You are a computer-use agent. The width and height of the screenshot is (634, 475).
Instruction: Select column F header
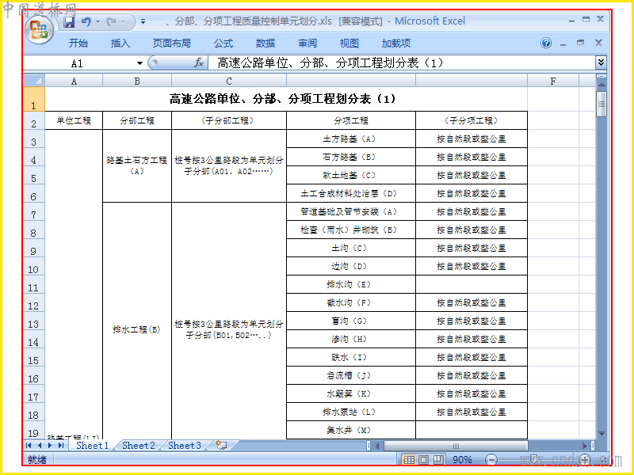pos(552,82)
